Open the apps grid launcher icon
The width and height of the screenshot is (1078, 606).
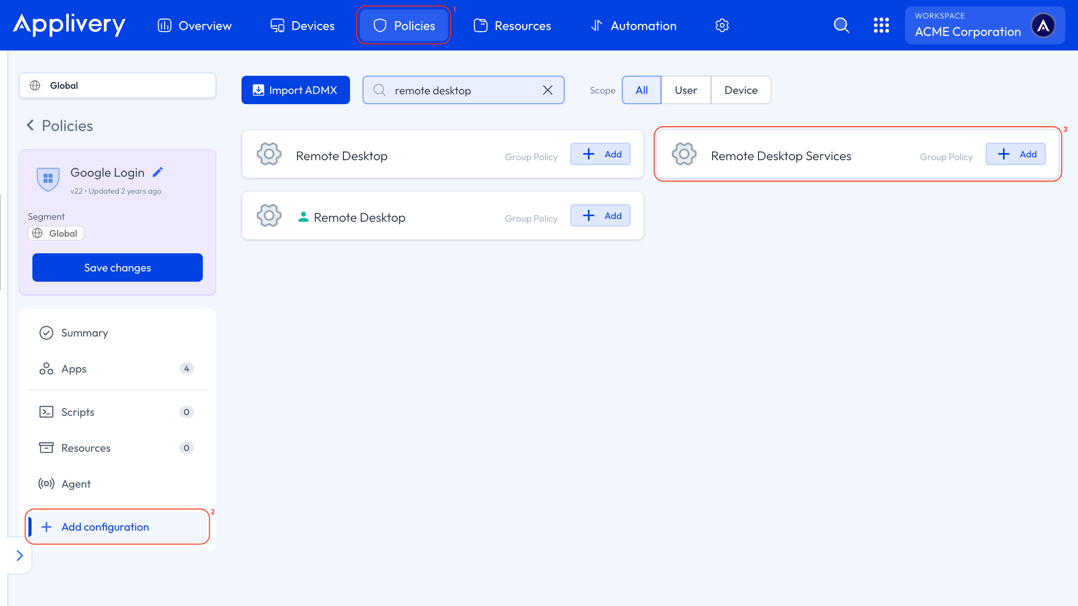[x=882, y=25]
